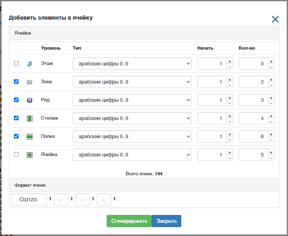Click the second dash separator format field
The image size is (288, 236).
[x=82, y=200]
